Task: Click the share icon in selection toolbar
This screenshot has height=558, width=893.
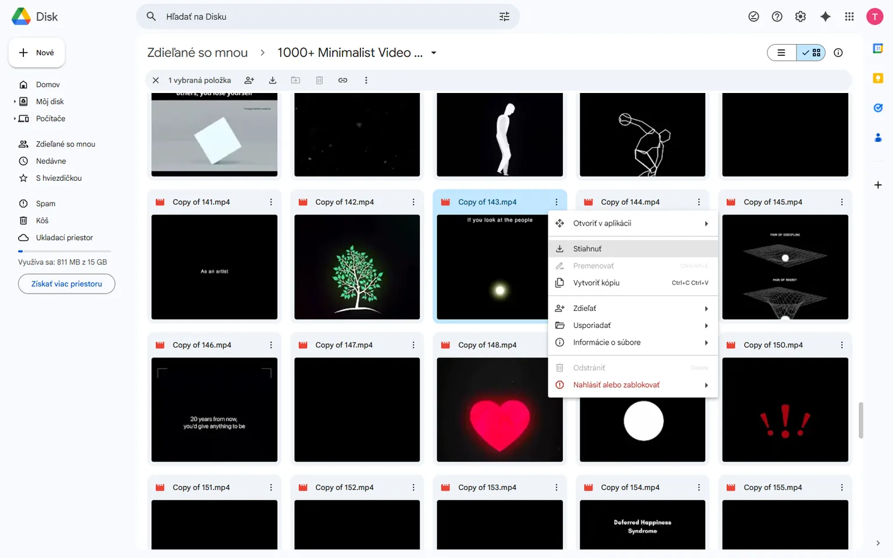Action: [249, 80]
